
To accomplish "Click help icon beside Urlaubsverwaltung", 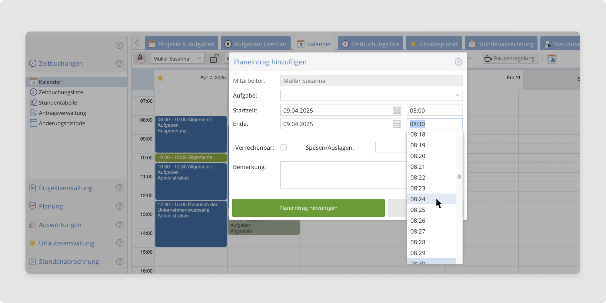I will [120, 243].
